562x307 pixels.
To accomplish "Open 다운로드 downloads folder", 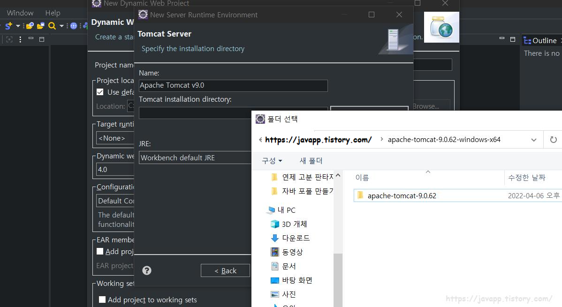I will (x=290, y=238).
